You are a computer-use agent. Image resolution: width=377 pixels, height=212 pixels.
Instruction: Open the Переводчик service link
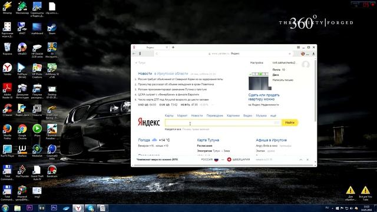[x=214, y=115]
